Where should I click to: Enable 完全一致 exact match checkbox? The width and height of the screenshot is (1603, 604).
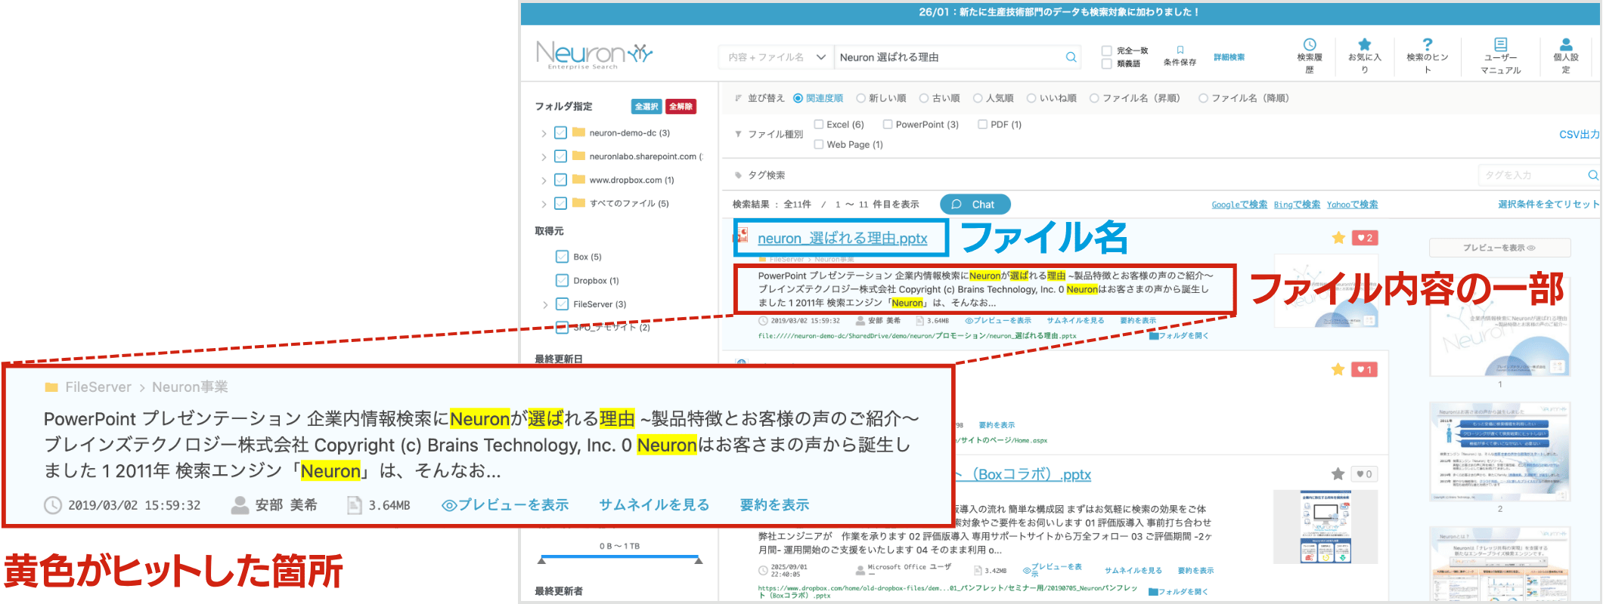[1107, 51]
